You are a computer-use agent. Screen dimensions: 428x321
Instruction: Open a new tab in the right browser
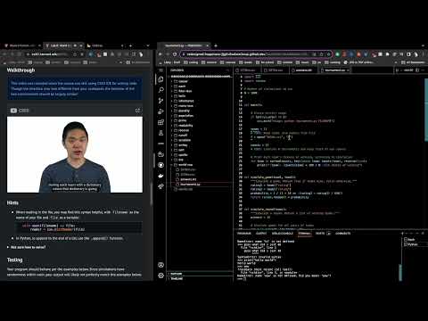(x=216, y=45)
